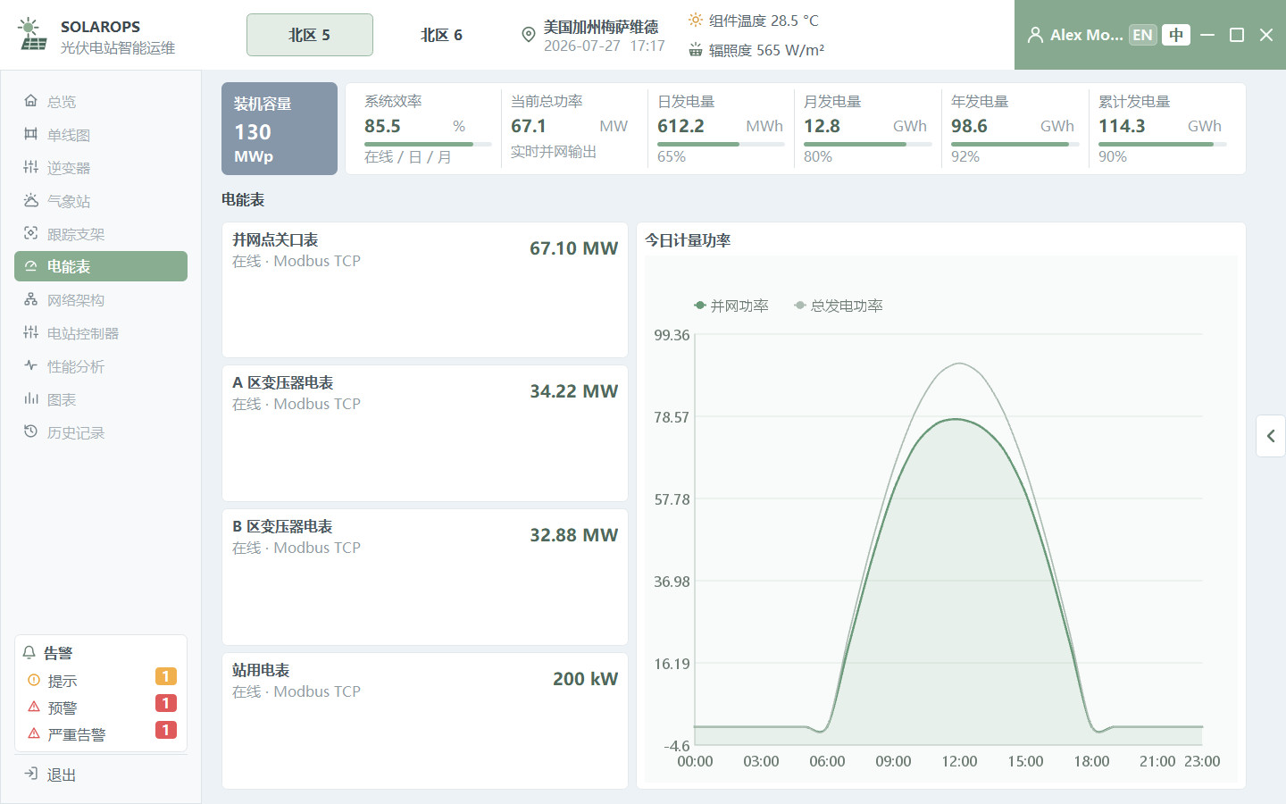Click the 累计发电量 114.3 GWh card
Screen dimensions: 1286x804
(1162, 129)
